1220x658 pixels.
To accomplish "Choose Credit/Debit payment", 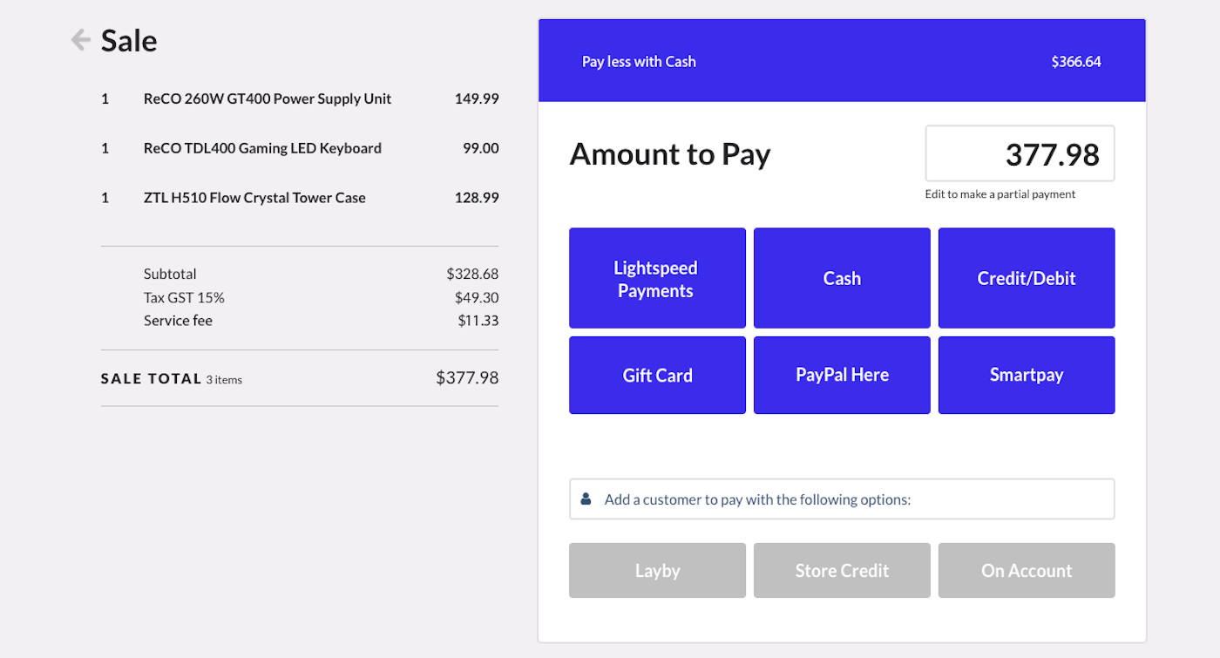I will pos(1027,279).
